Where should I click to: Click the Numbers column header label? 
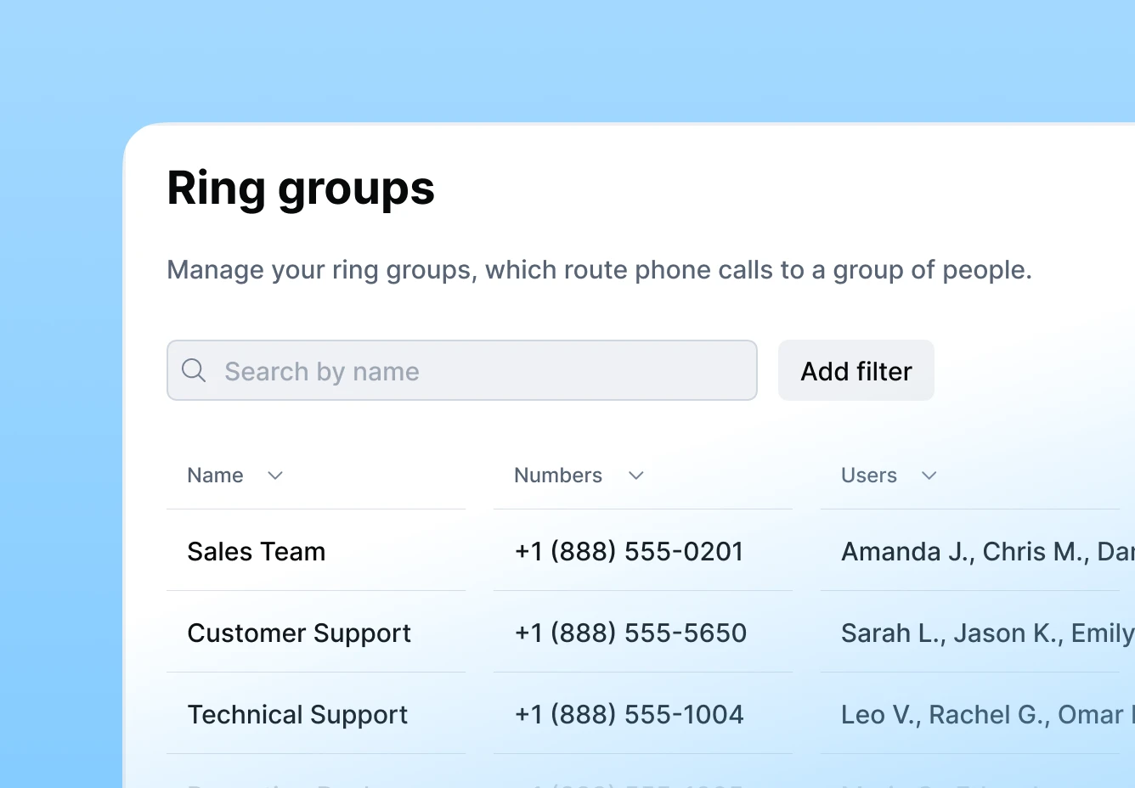click(x=558, y=476)
